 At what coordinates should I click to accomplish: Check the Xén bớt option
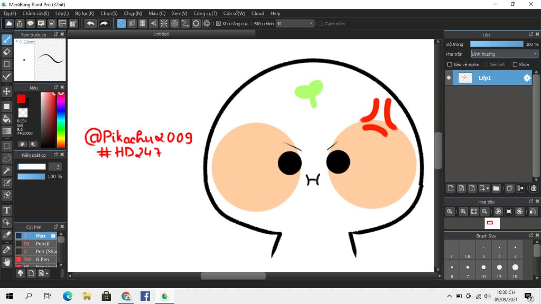486,64
